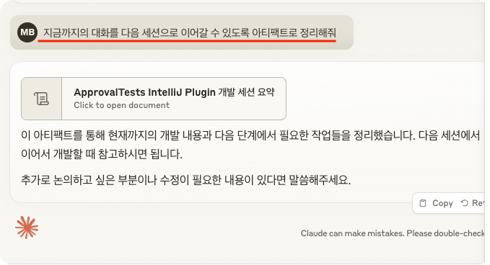Click the paragraph starting '추가로 논의하고 싶은'
The height and width of the screenshot is (265, 490).
point(185,179)
